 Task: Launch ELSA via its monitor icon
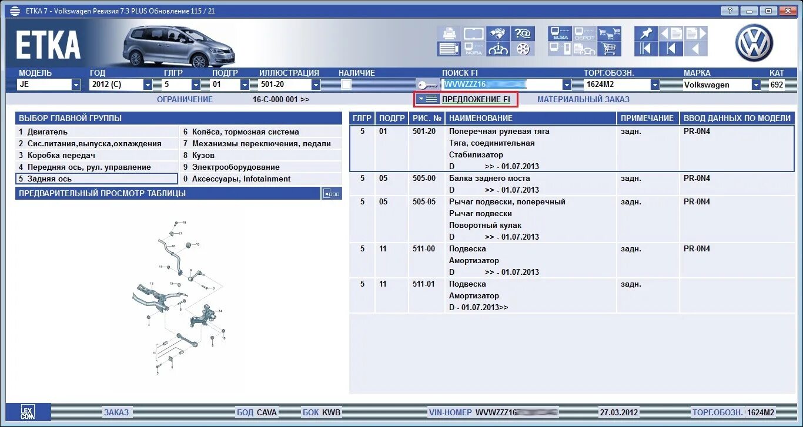tap(560, 33)
